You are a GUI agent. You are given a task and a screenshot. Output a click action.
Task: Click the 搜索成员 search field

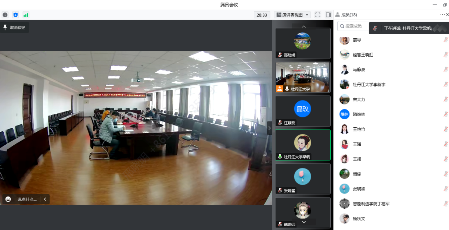(x=353, y=26)
